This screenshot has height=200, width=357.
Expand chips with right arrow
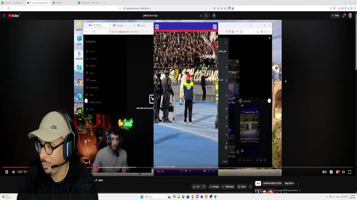(298, 183)
